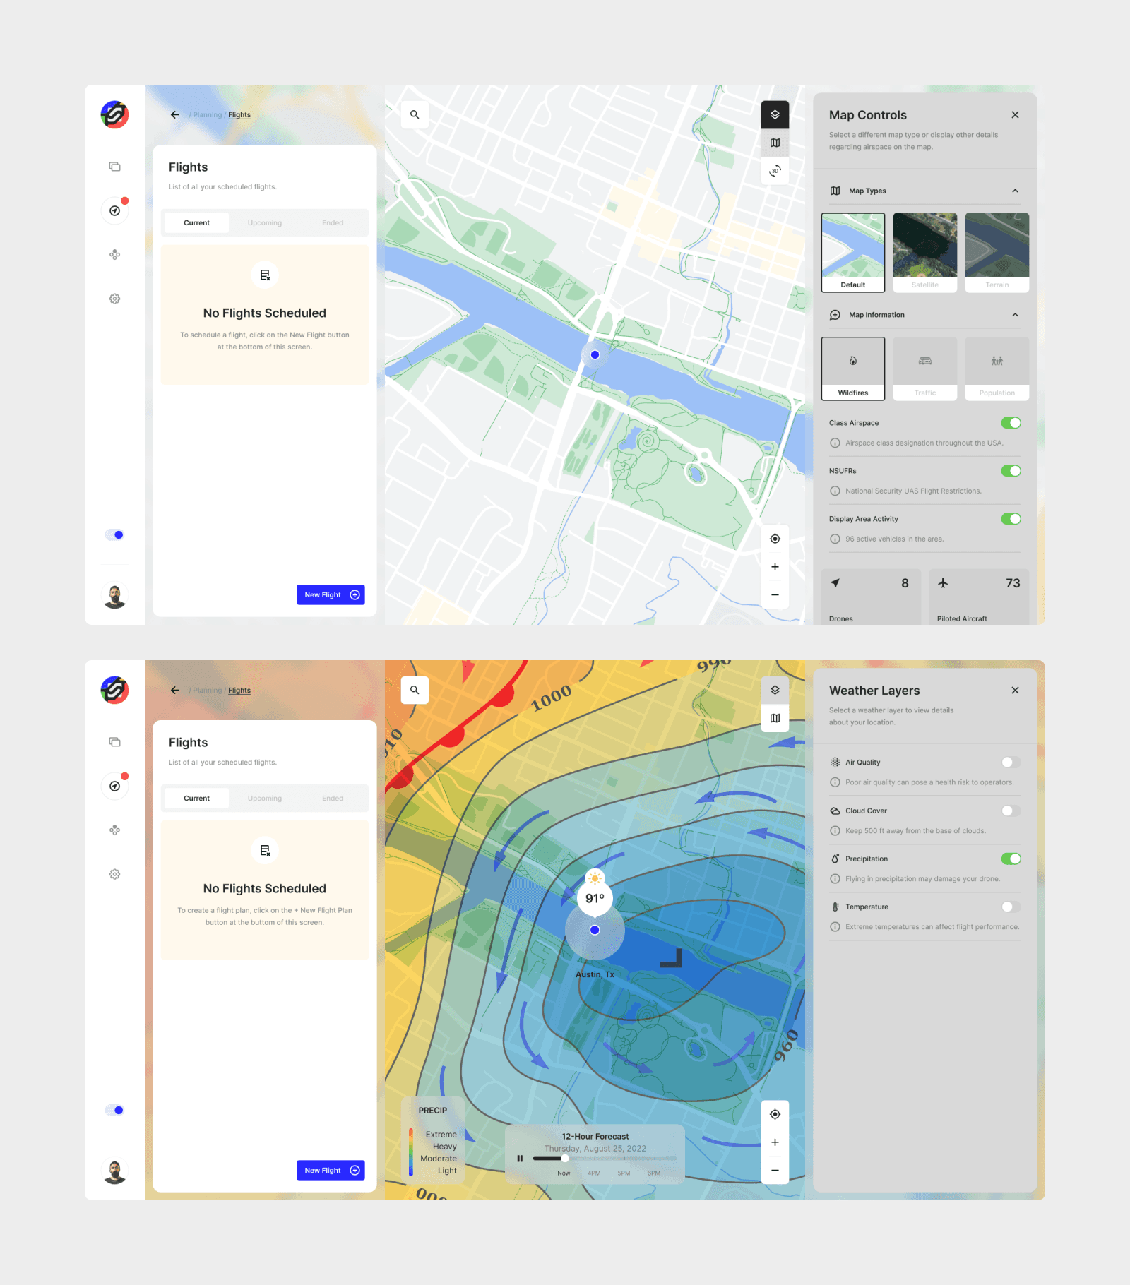Choose the Default map type thumbnail

[853, 253]
